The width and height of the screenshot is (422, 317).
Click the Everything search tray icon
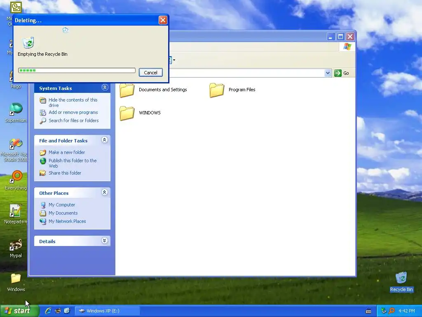pos(392,311)
